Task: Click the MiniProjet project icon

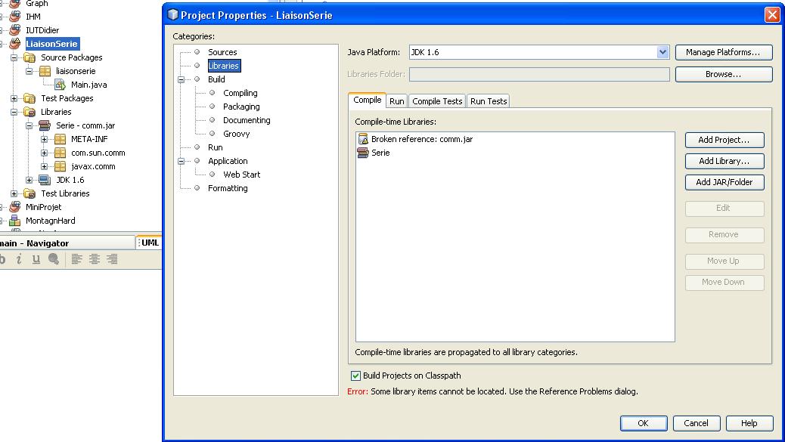Action: [15, 207]
